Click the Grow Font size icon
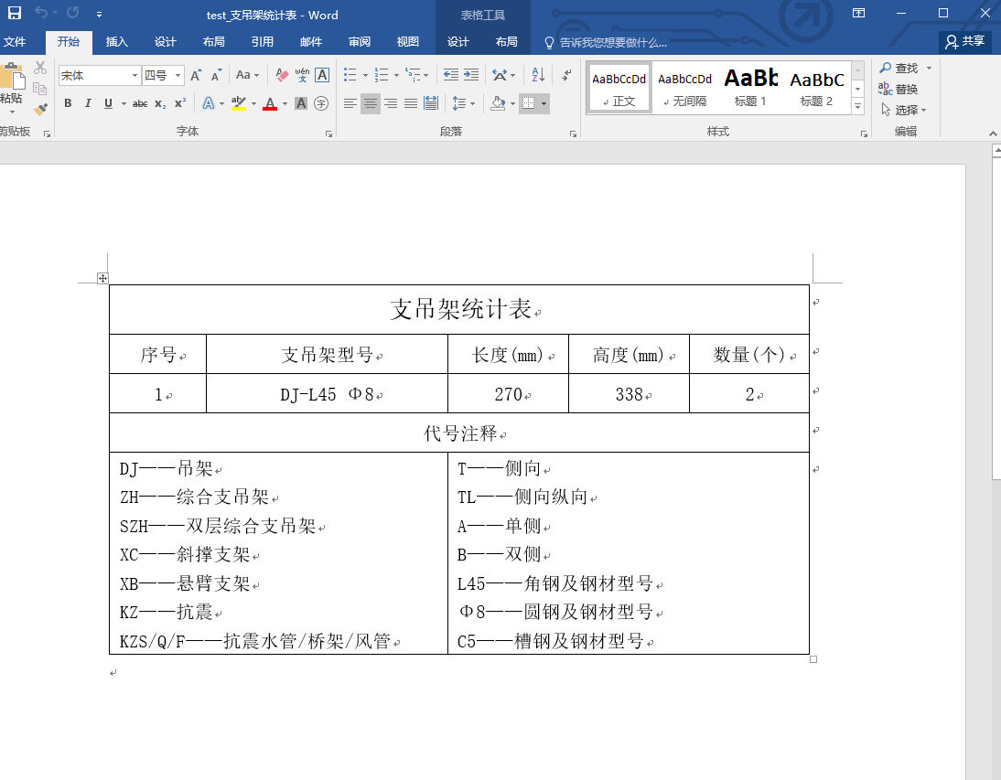 tap(196, 75)
